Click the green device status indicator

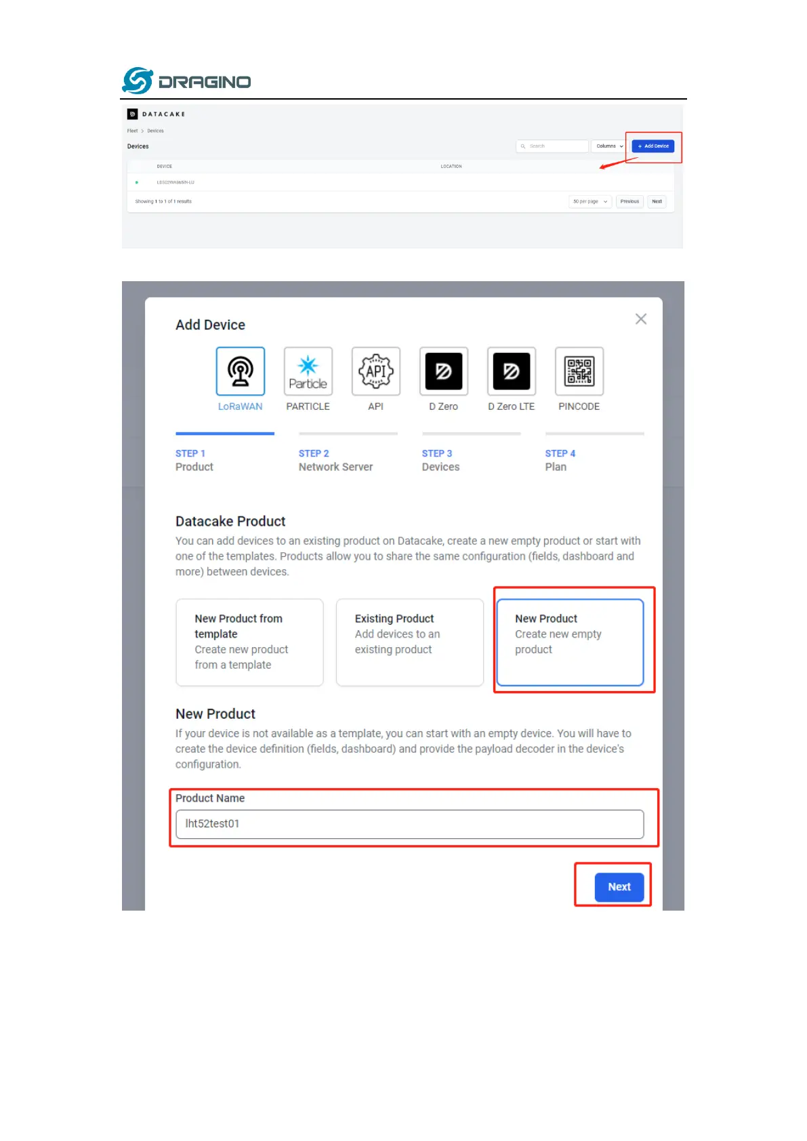tap(137, 182)
